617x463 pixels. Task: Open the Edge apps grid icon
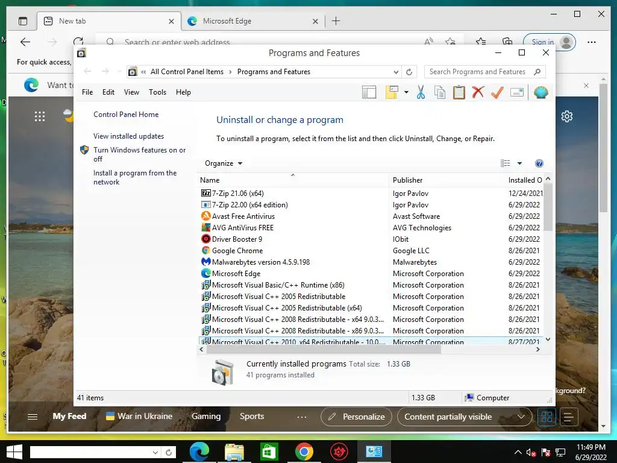pyautogui.click(x=40, y=116)
